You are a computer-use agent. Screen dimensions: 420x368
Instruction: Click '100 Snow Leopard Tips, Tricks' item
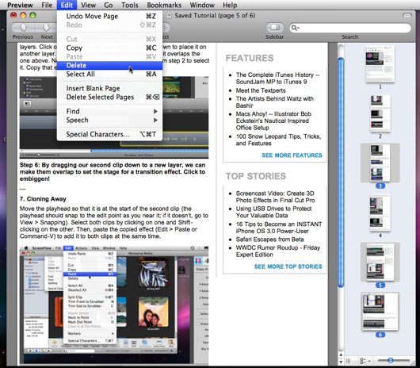[278, 140]
